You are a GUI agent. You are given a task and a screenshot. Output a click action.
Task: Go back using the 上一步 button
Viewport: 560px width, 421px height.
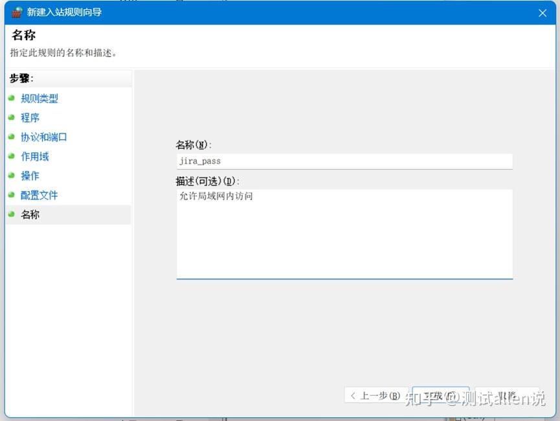(x=376, y=395)
